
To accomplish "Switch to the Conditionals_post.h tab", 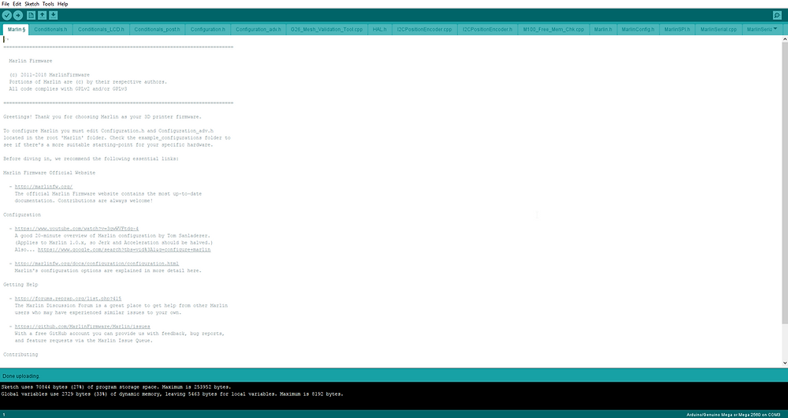I will (x=158, y=29).
